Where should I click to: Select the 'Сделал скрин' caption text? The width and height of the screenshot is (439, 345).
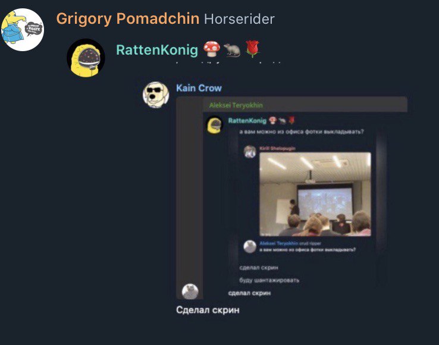[x=208, y=310]
